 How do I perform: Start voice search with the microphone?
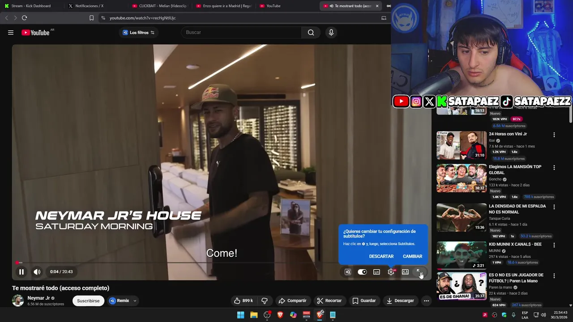(x=331, y=32)
